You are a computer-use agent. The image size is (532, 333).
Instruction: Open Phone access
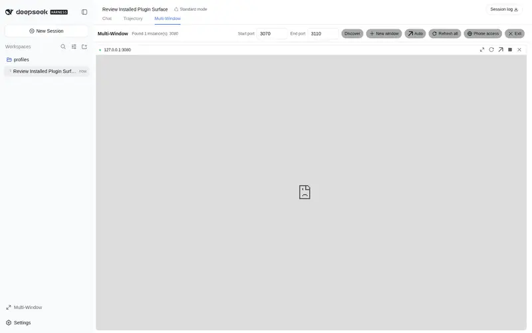tap(483, 34)
